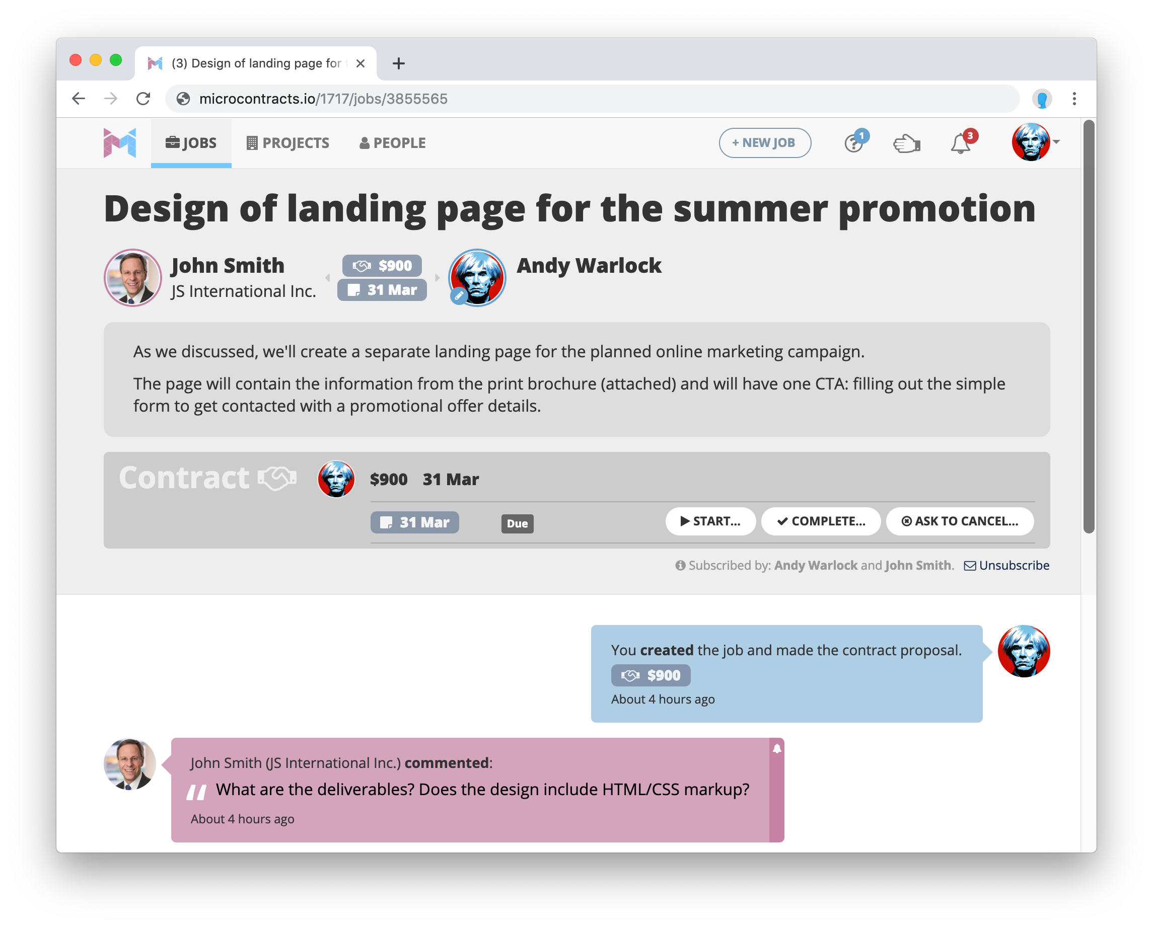Click small left arrow beside the $900 badge
The image size is (1153, 927).
click(327, 277)
